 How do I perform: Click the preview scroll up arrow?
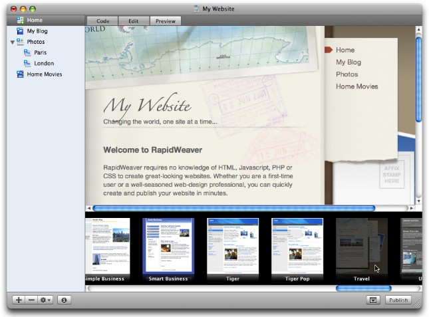point(418,29)
